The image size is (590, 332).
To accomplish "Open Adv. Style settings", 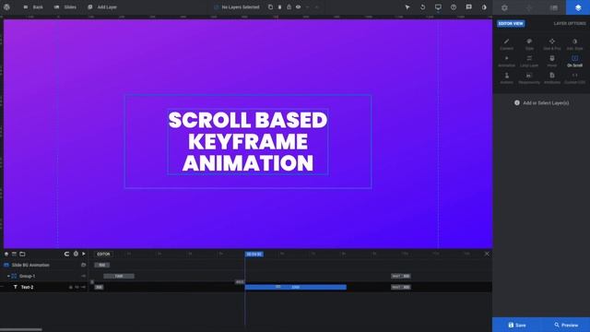I will tap(574, 44).
